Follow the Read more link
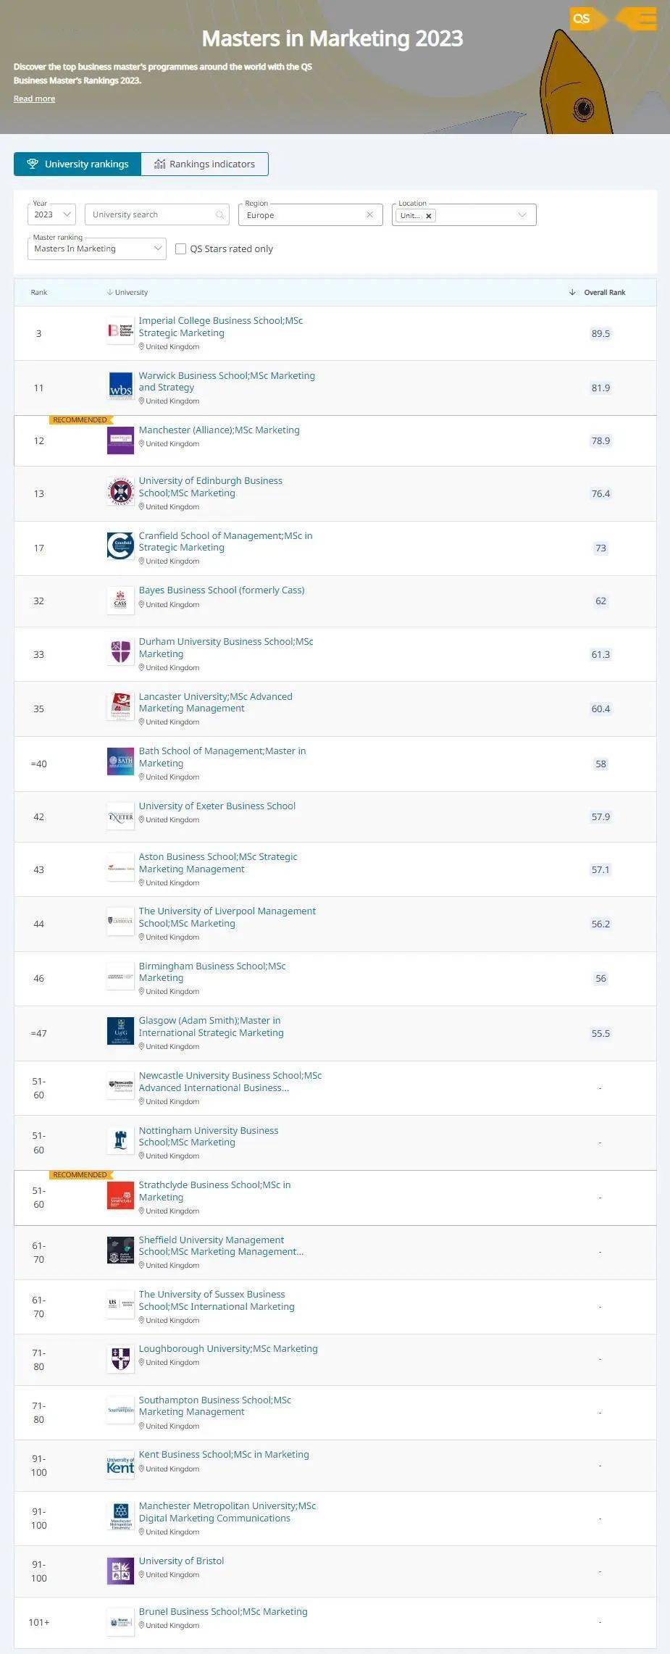The height and width of the screenshot is (1654, 670). pyautogui.click(x=34, y=99)
